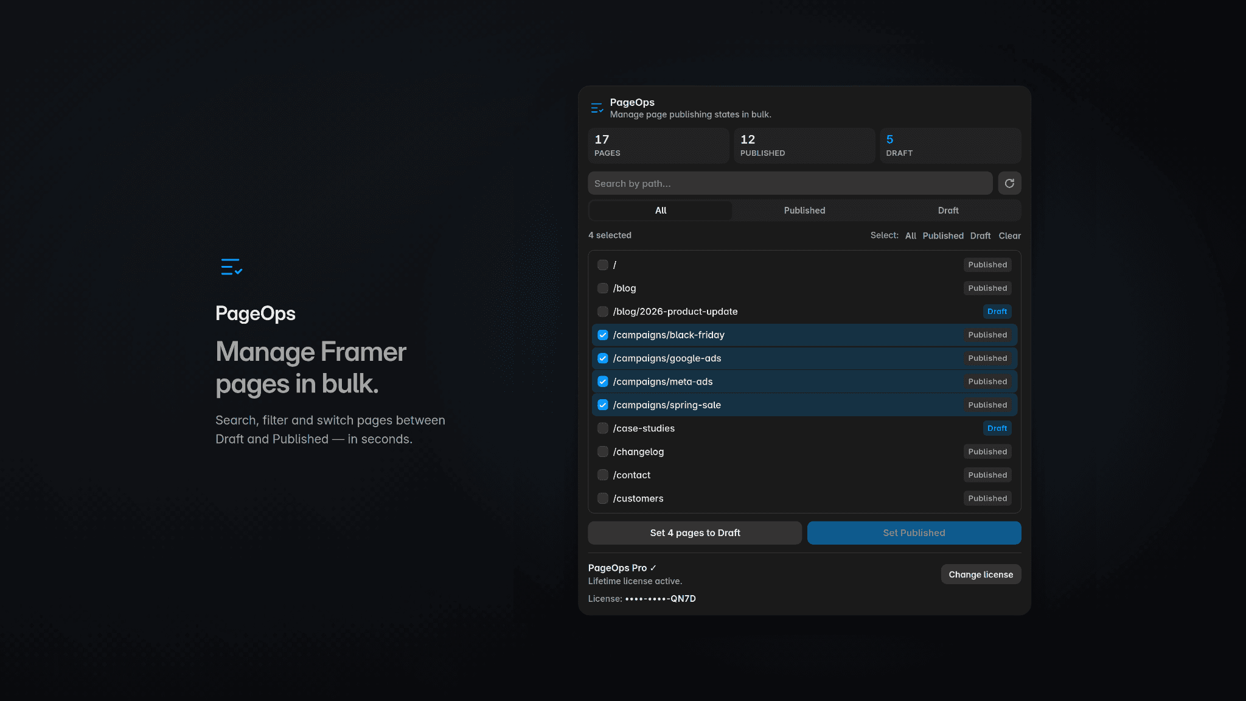Click the refresh icon beside search field
This screenshot has width=1246, height=701.
point(1009,183)
